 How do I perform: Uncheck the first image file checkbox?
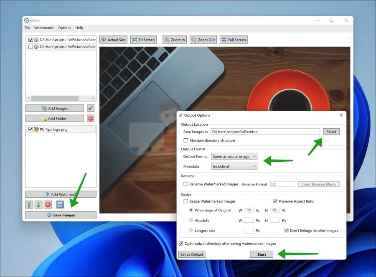30,40
